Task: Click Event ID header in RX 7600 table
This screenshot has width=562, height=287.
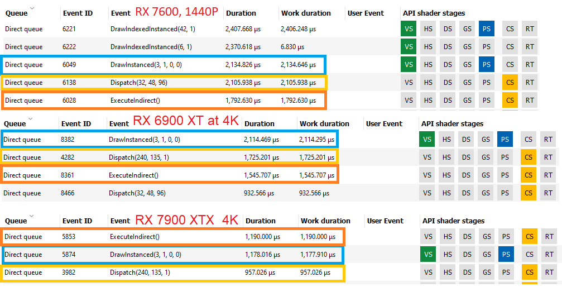Action: click(78, 13)
